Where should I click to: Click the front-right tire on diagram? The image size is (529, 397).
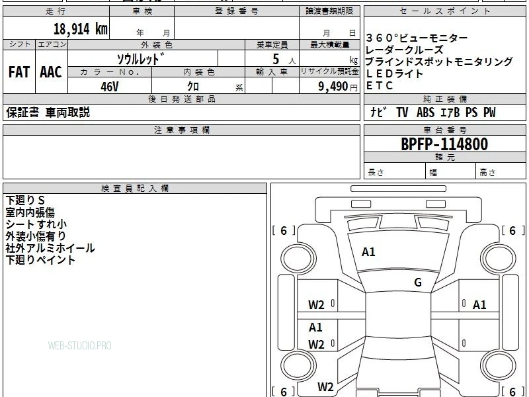[x=499, y=258]
